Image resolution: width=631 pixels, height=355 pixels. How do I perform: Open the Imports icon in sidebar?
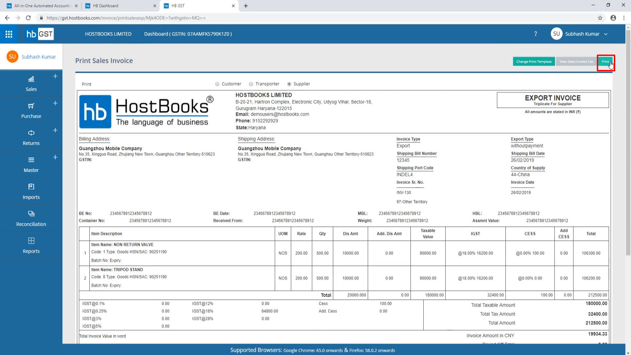click(31, 187)
